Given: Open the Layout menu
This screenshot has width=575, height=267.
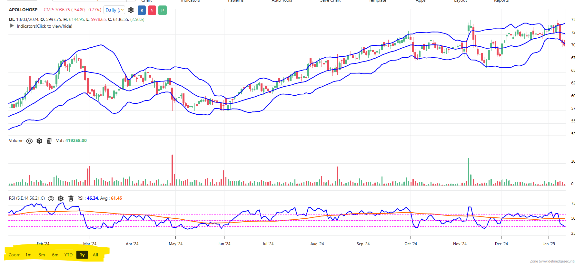Looking at the screenshot, I should click(x=461, y=1).
